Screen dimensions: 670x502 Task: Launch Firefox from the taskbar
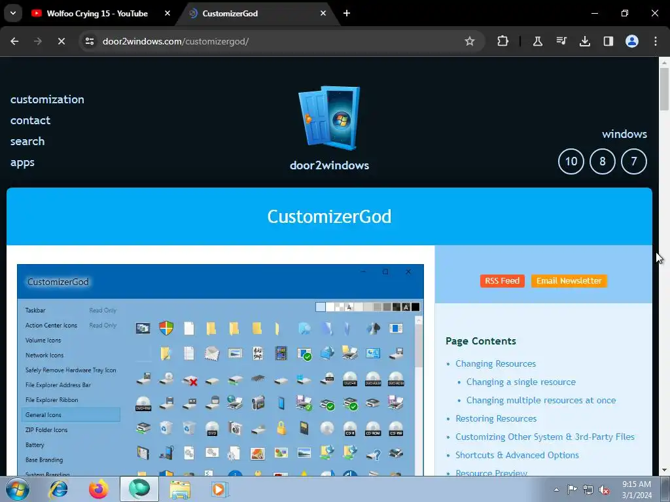[x=99, y=489]
